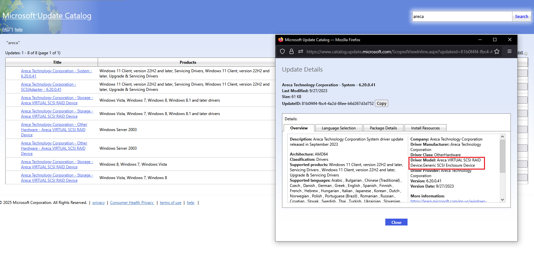Image resolution: width=534 pixels, height=266 pixels.
Task: Minimize the Firefox popup window
Action: (480, 40)
